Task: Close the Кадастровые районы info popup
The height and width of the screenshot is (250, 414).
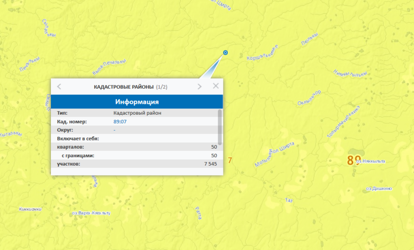Action: [215, 86]
